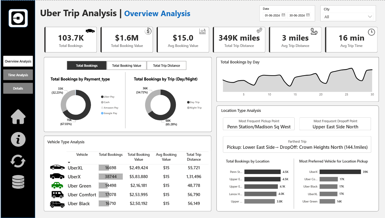
Task: Select the Total Bookings measure button
Action: (x=87, y=66)
